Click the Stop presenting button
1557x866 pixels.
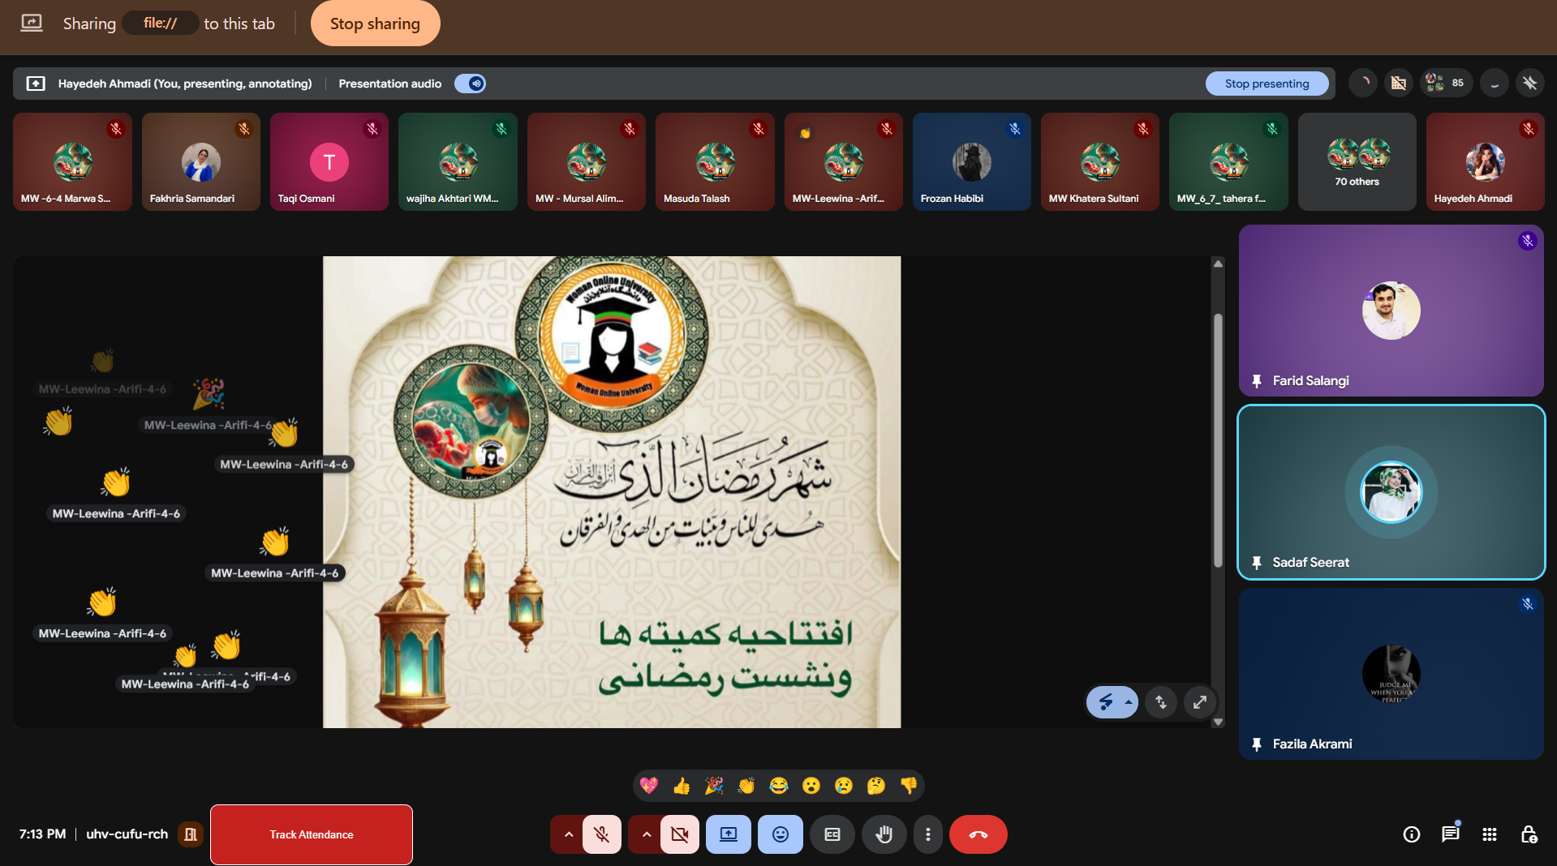[x=1266, y=84]
